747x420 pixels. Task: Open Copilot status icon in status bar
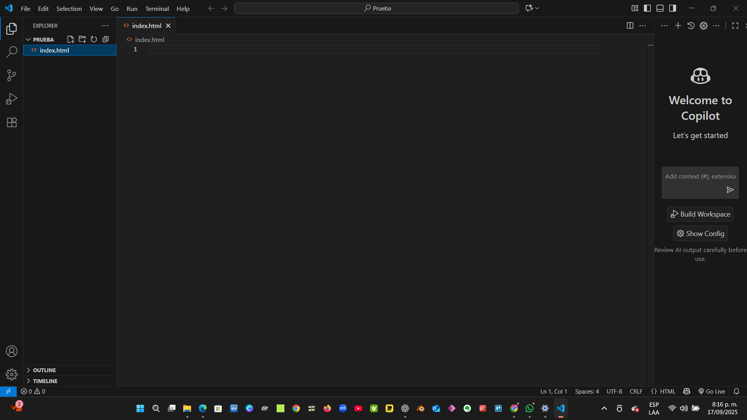pos(687,391)
